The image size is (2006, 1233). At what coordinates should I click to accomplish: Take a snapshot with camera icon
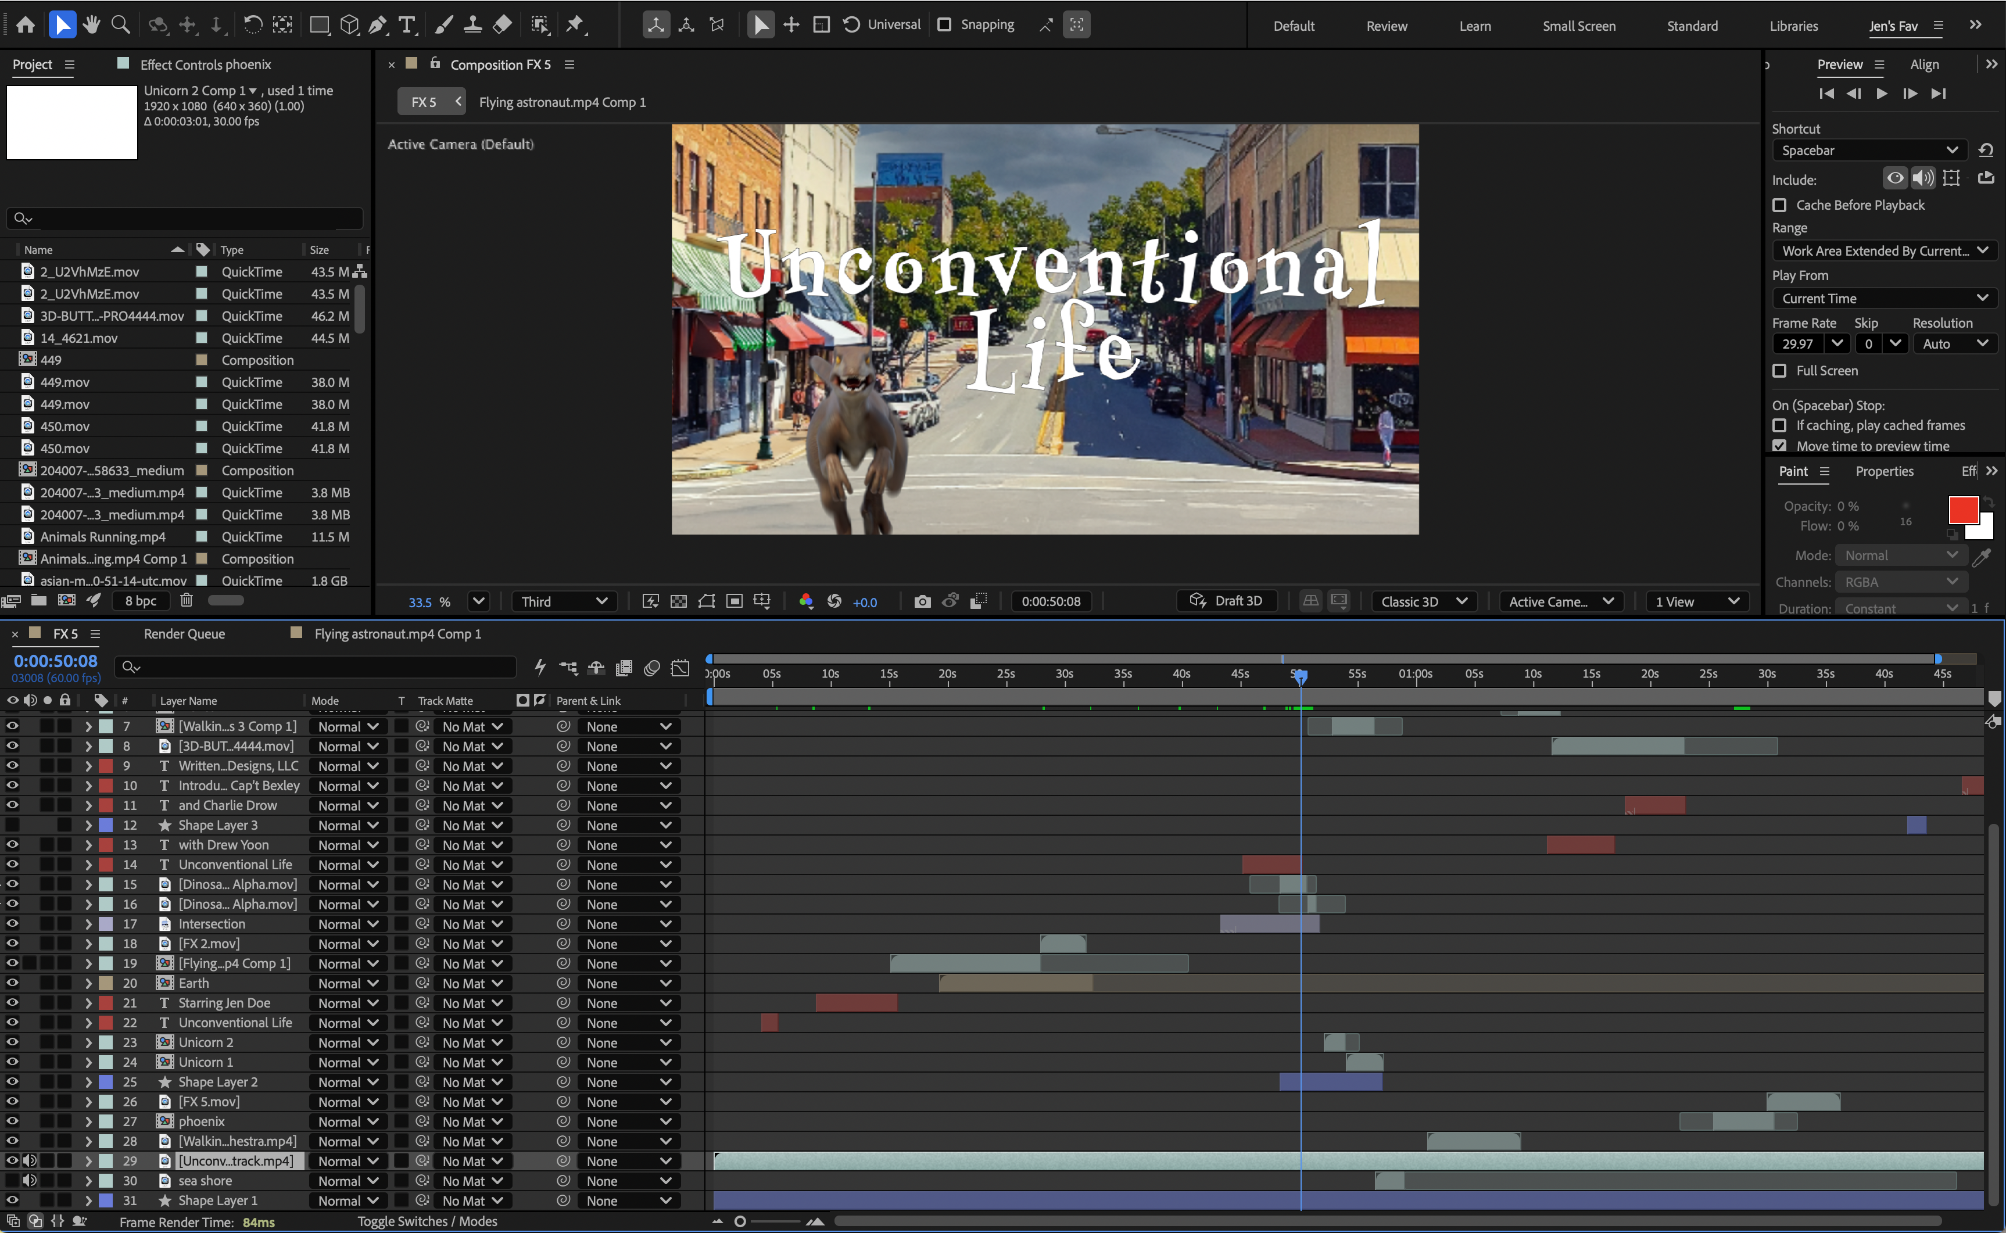[922, 602]
